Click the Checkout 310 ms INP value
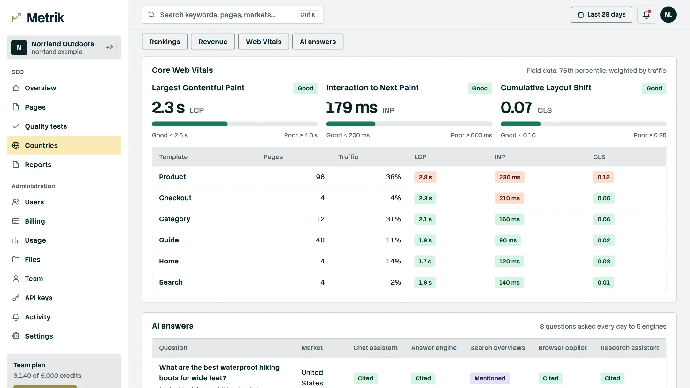The image size is (690, 388). point(510,198)
